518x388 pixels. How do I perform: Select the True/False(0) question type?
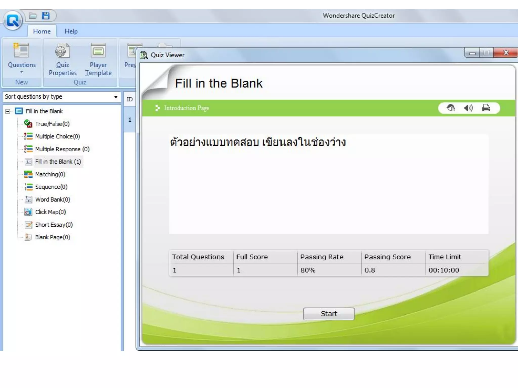pos(52,124)
